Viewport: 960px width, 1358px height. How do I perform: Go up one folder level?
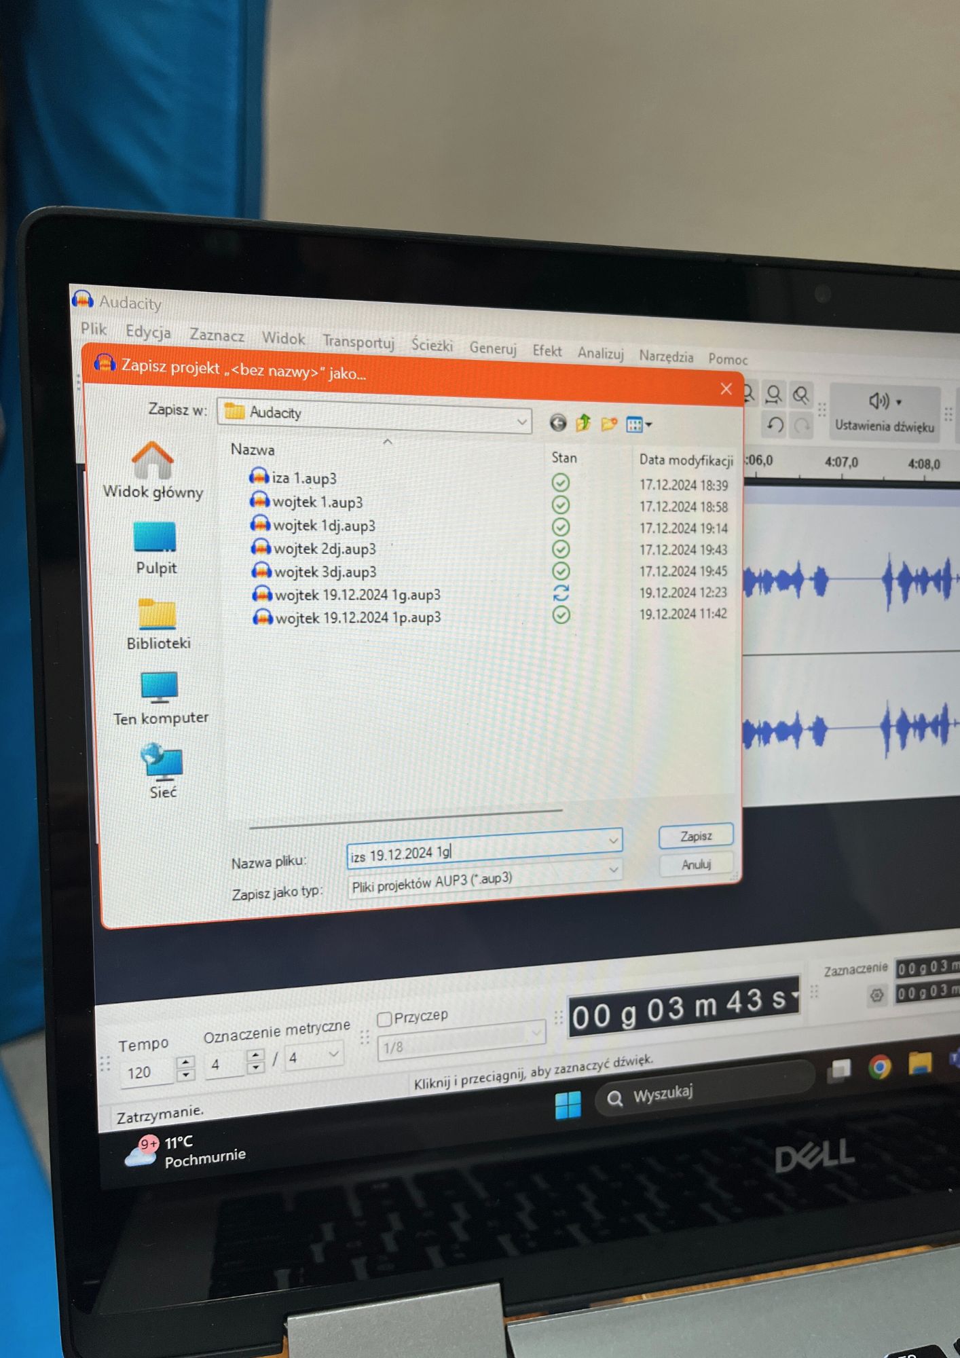[x=583, y=424]
